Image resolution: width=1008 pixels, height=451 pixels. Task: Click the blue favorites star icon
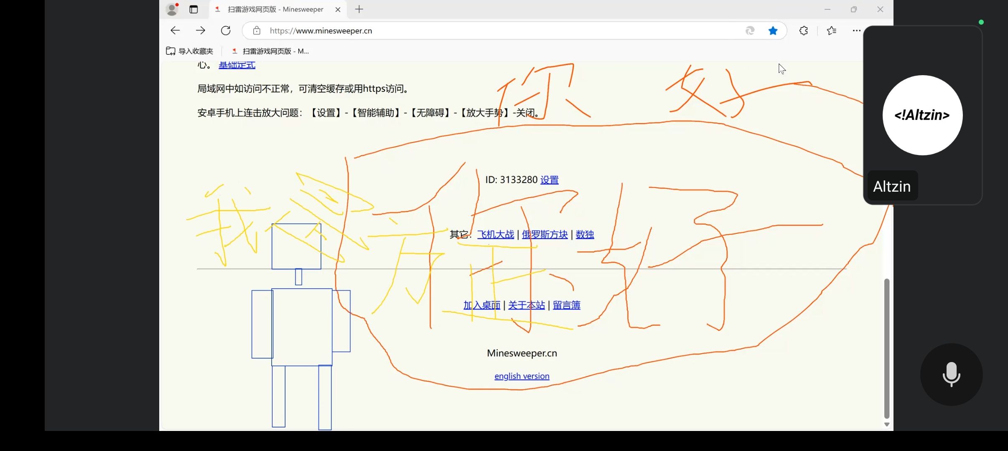773,30
